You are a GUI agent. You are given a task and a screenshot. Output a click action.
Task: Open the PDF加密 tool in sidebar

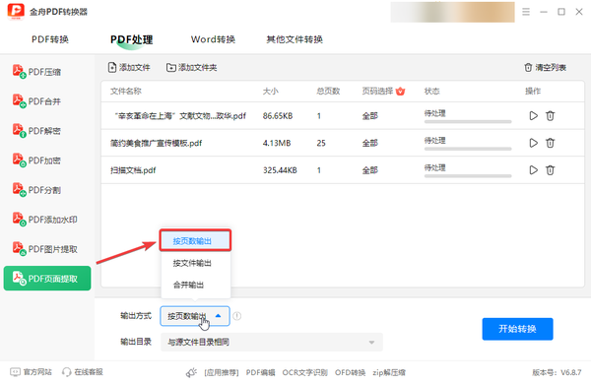pos(37,160)
